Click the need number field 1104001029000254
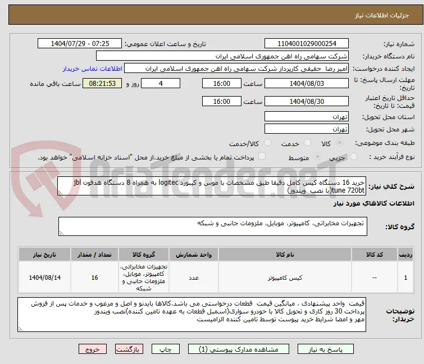This screenshot has width=424, height=364. click(x=307, y=44)
